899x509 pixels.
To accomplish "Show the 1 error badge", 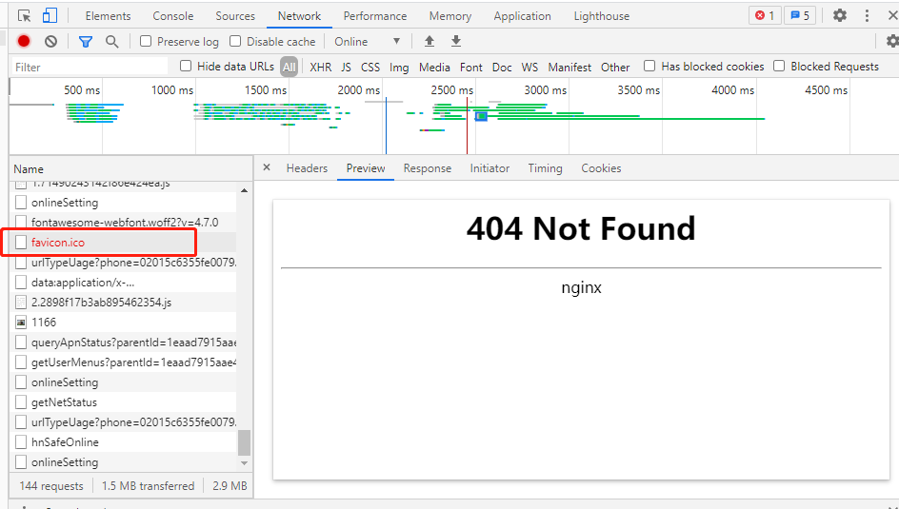I will [x=765, y=15].
